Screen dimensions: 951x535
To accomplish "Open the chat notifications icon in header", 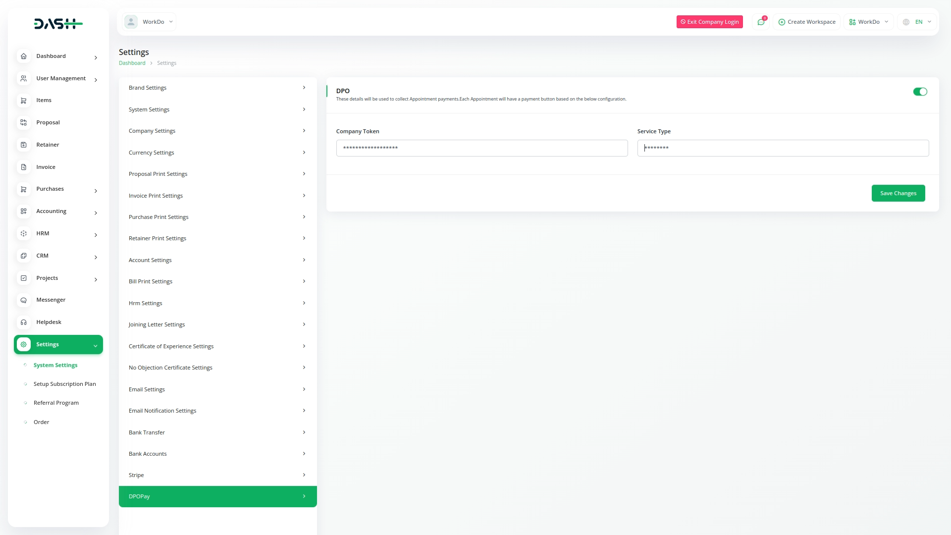I will point(761,22).
